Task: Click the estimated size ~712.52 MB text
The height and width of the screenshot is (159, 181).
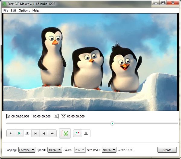Action: click(x=125, y=150)
